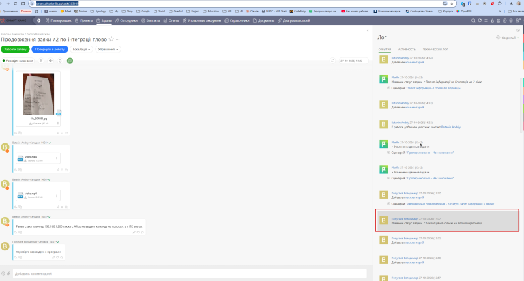The width and height of the screenshot is (524, 281).
Task: Switch to the Активность log tab
Action: pyautogui.click(x=407, y=50)
